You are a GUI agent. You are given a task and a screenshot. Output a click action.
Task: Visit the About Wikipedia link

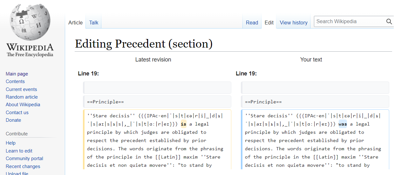[23, 105]
